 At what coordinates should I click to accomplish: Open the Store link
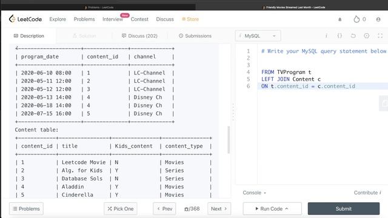click(x=190, y=19)
